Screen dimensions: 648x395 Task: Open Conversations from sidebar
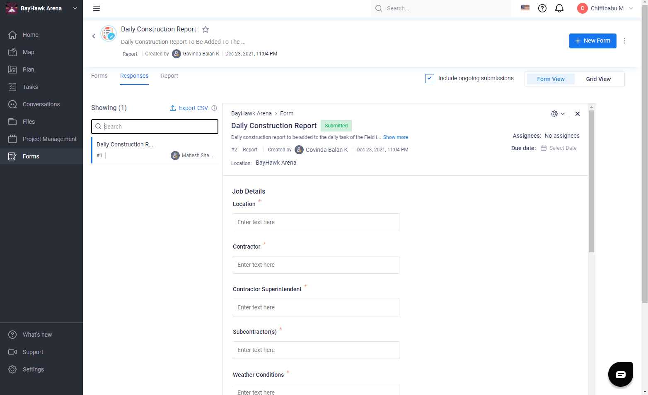pyautogui.click(x=41, y=104)
